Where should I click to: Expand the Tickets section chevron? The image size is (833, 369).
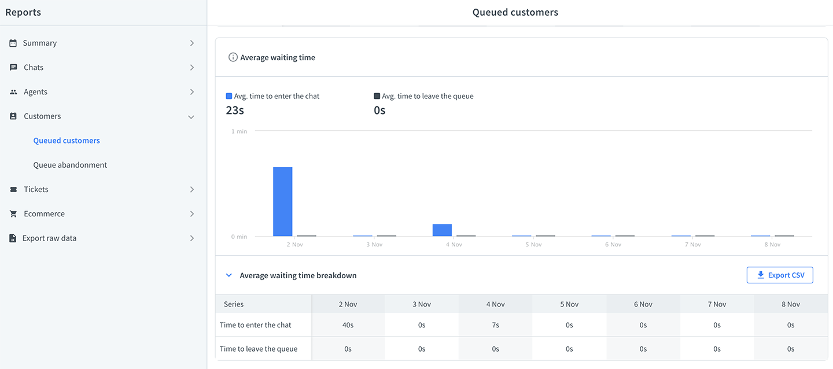pos(192,190)
